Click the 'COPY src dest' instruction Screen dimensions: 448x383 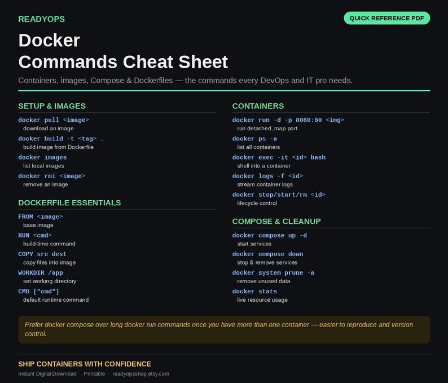(42, 254)
